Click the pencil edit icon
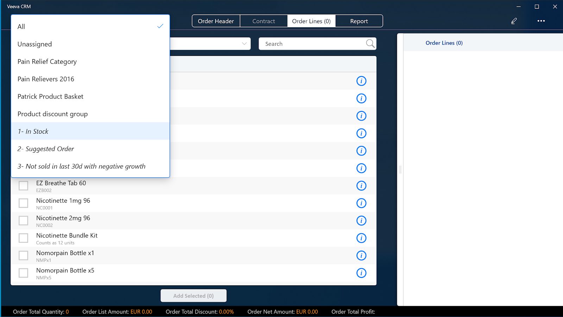The width and height of the screenshot is (563, 317). (514, 21)
